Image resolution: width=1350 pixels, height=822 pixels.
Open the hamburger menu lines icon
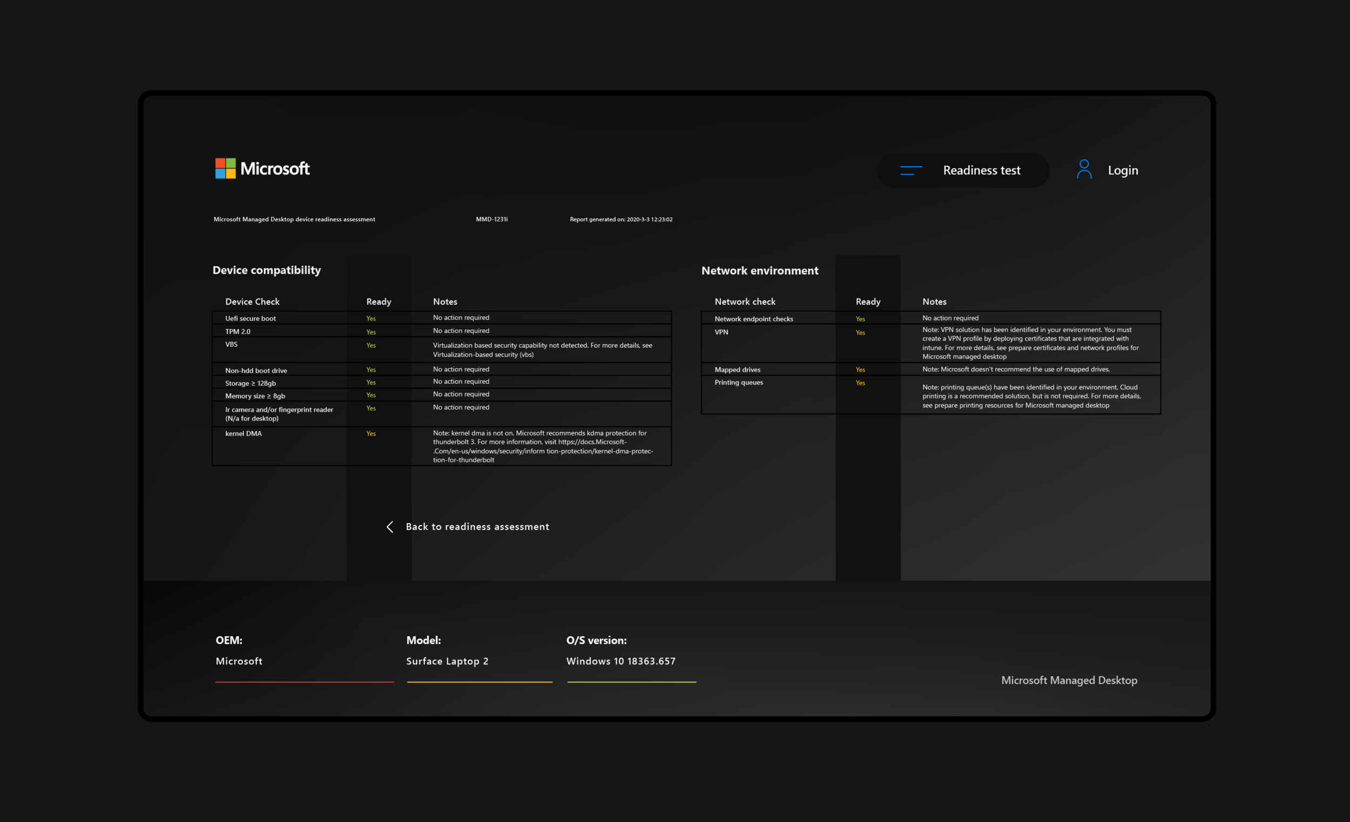tap(910, 171)
